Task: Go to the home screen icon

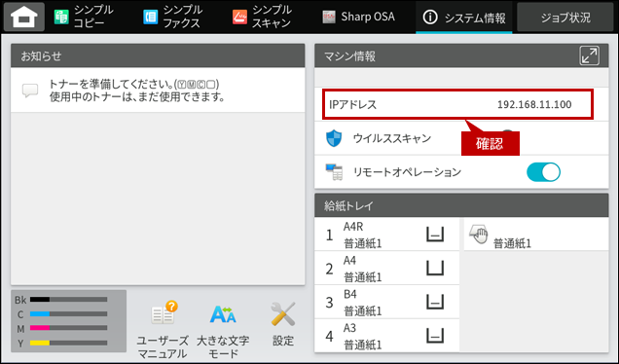Action: (24, 17)
